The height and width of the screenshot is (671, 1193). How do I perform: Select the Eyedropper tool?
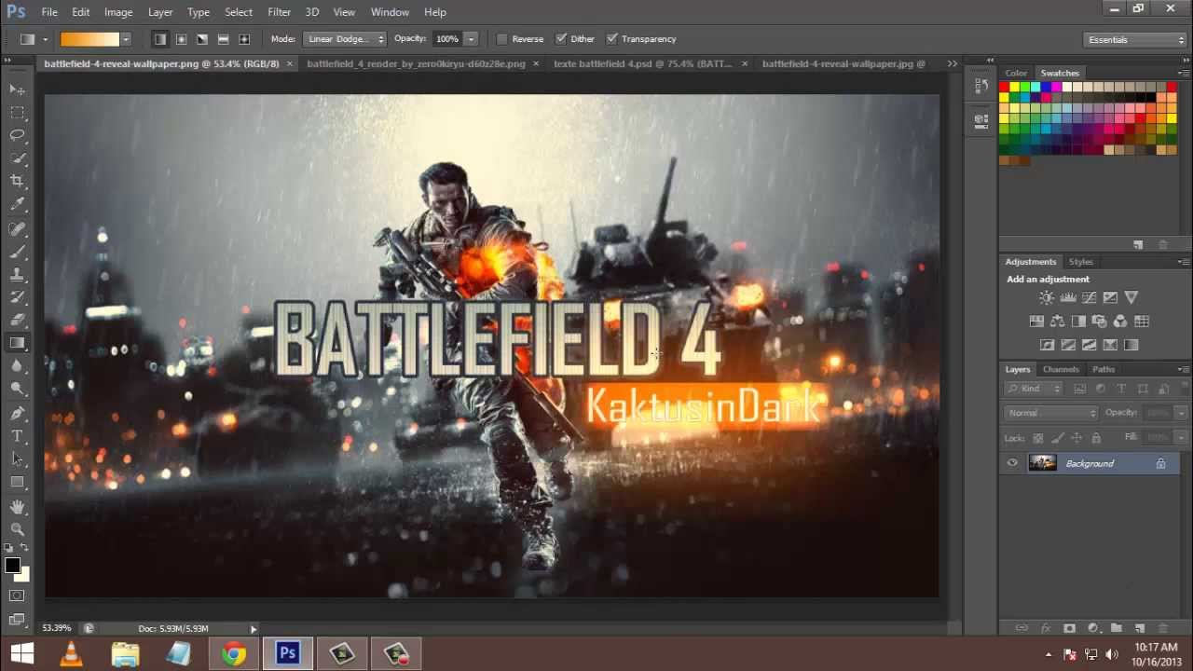pyautogui.click(x=17, y=205)
